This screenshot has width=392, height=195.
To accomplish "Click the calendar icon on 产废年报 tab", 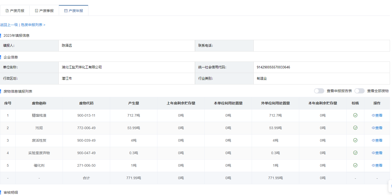I will (66, 11).
